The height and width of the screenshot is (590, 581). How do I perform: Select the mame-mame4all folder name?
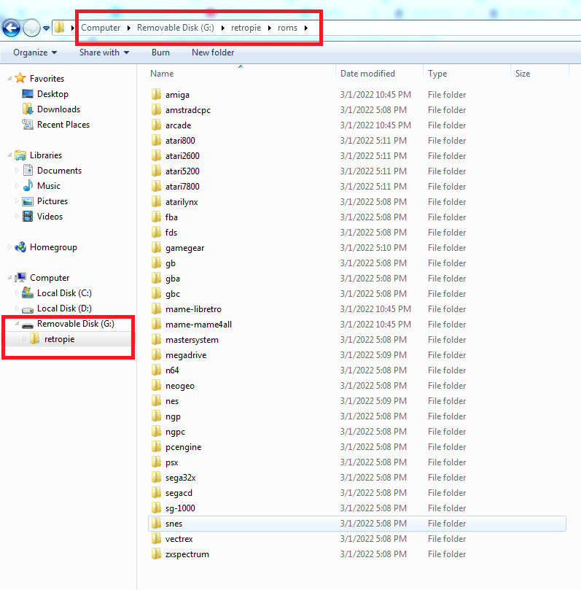(198, 325)
